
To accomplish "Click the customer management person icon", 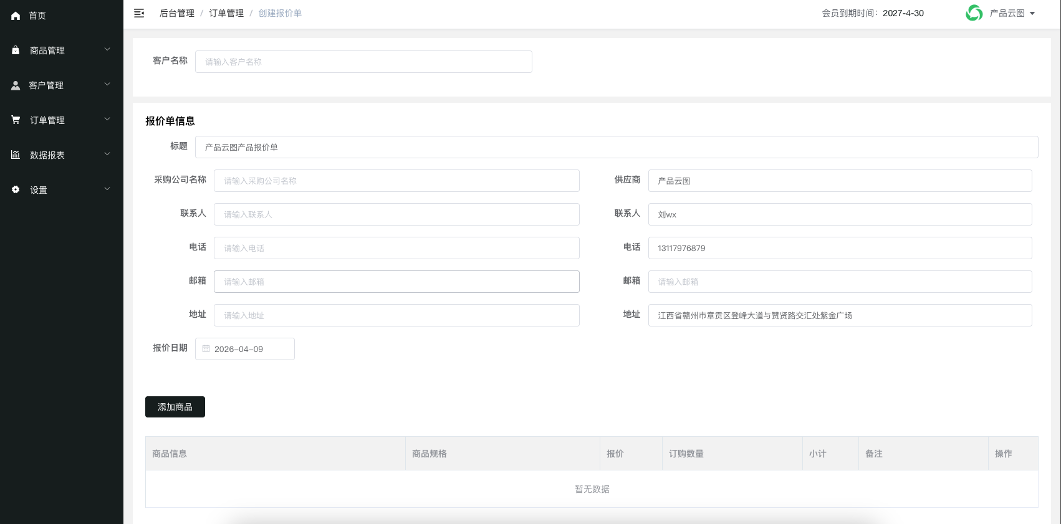I will [16, 85].
